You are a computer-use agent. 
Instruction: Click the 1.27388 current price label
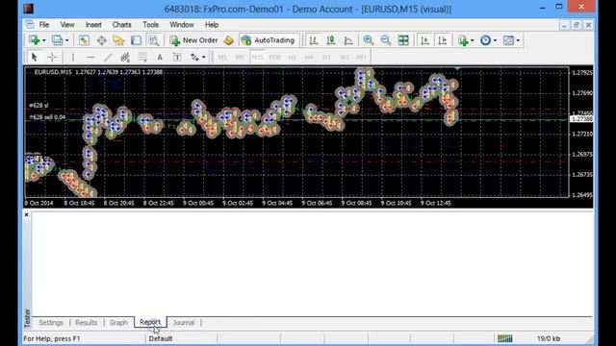click(x=581, y=119)
